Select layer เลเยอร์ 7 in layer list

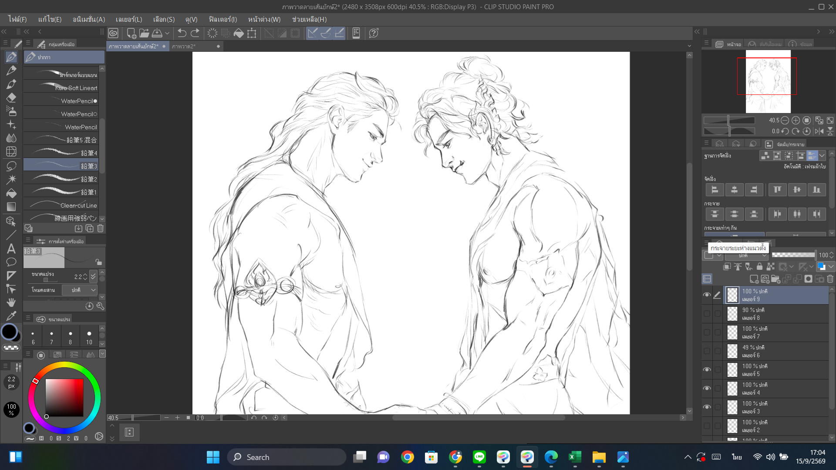(x=776, y=332)
